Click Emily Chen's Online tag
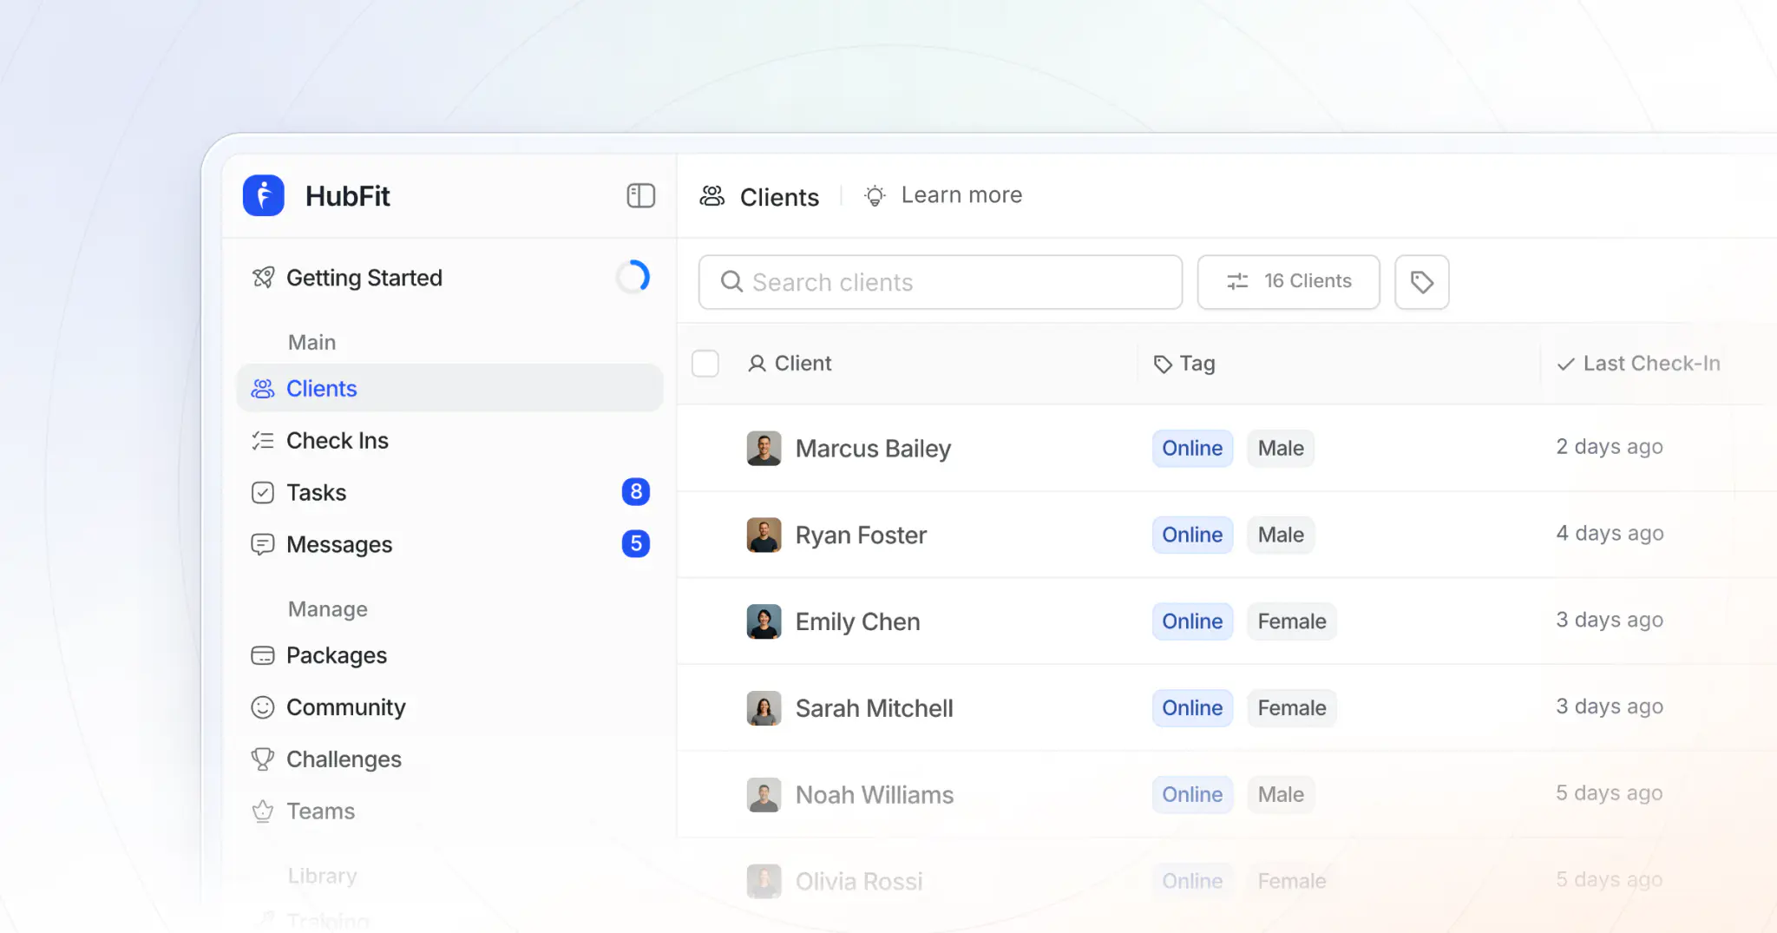1777x933 pixels. [1192, 621]
